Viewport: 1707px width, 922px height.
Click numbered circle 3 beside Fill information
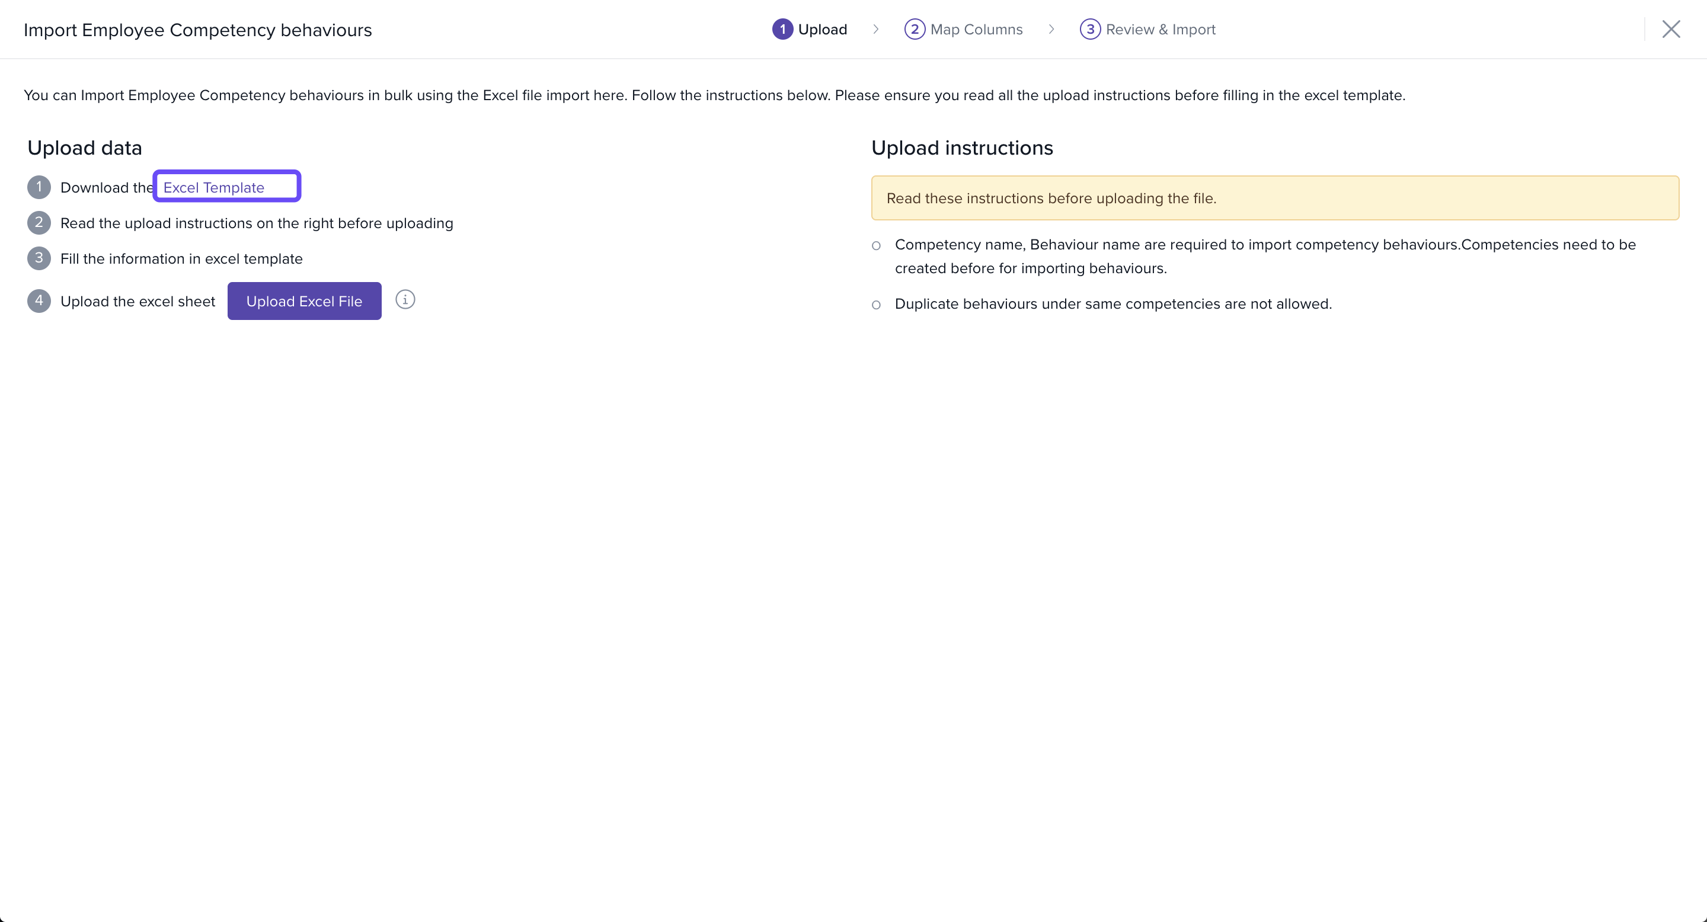tap(39, 258)
